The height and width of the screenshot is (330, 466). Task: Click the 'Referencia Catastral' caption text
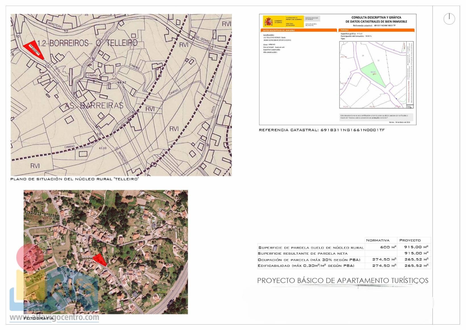[x=322, y=130]
